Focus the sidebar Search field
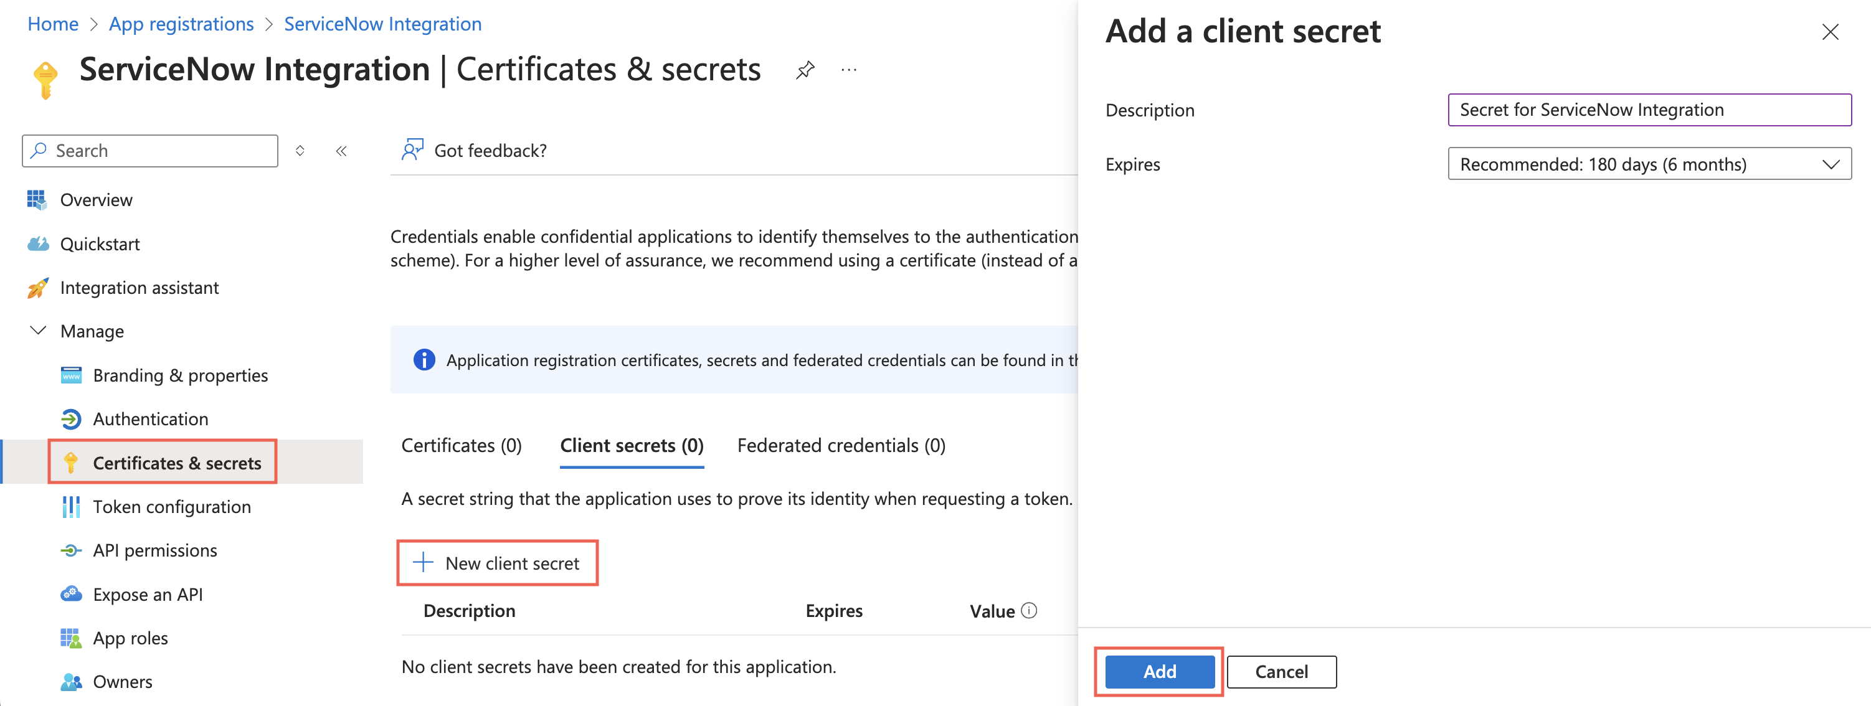This screenshot has height=706, width=1871. pos(149,151)
